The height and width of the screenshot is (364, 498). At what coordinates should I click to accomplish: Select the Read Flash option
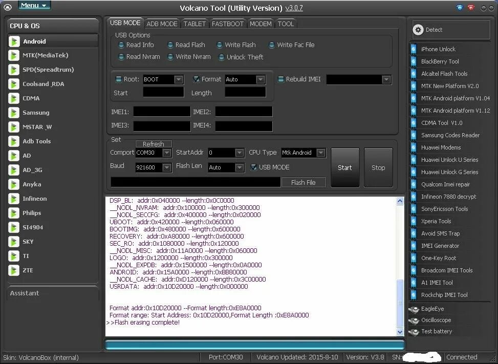[x=170, y=45]
